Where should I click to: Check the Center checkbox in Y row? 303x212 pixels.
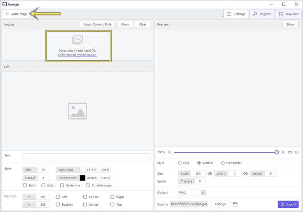[85, 205]
